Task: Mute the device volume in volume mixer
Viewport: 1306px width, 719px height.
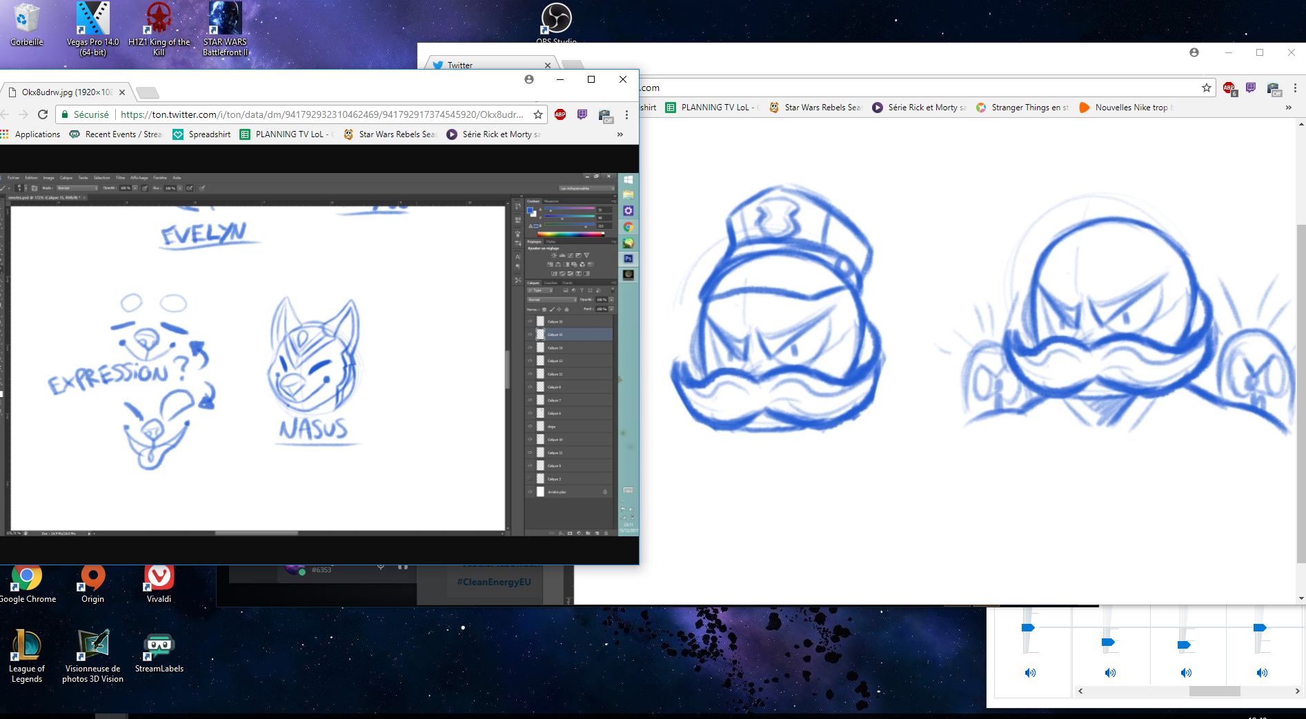Action: pos(1030,673)
